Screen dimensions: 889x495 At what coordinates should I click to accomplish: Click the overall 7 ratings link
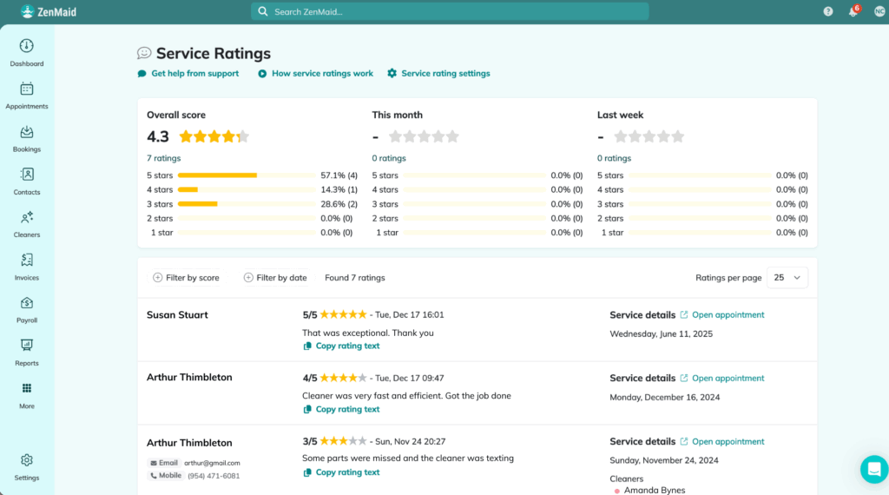(164, 158)
